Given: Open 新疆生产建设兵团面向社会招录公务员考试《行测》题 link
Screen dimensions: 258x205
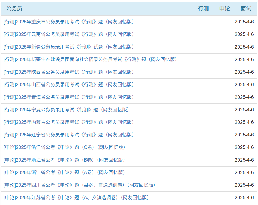Looking at the screenshot, I should point(90,60).
